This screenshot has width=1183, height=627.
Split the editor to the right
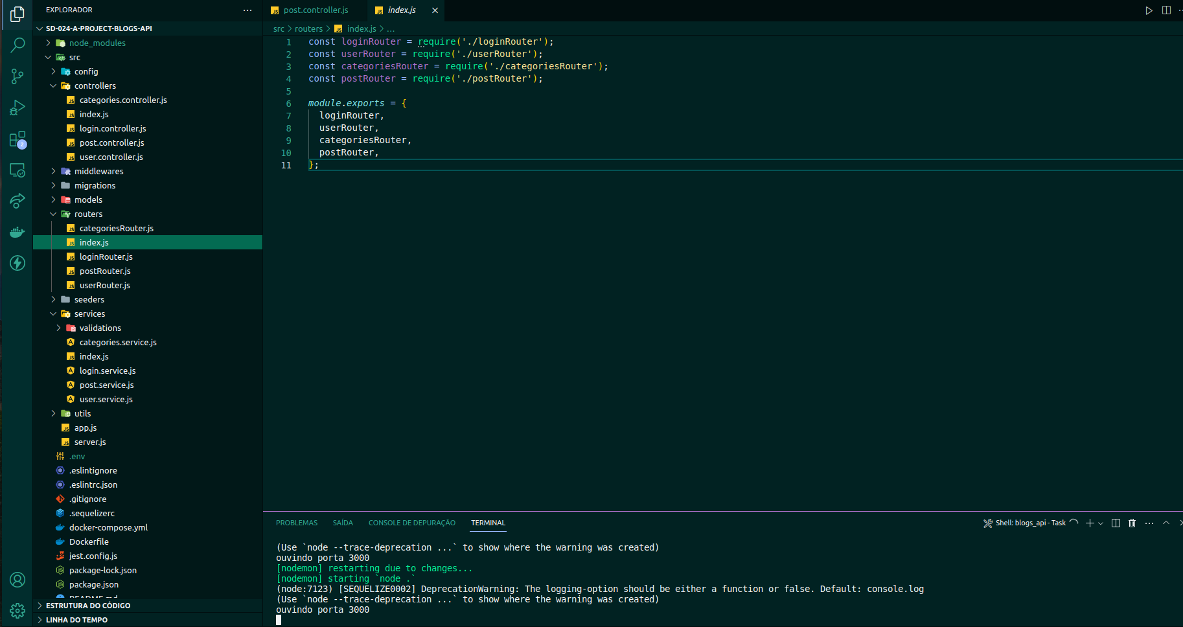1166,10
